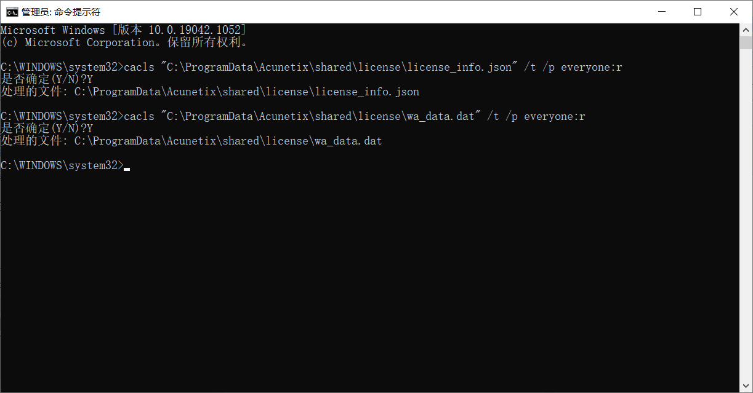Click license_info.json in the first cacls command
This screenshot has height=393, width=753.
[459, 67]
